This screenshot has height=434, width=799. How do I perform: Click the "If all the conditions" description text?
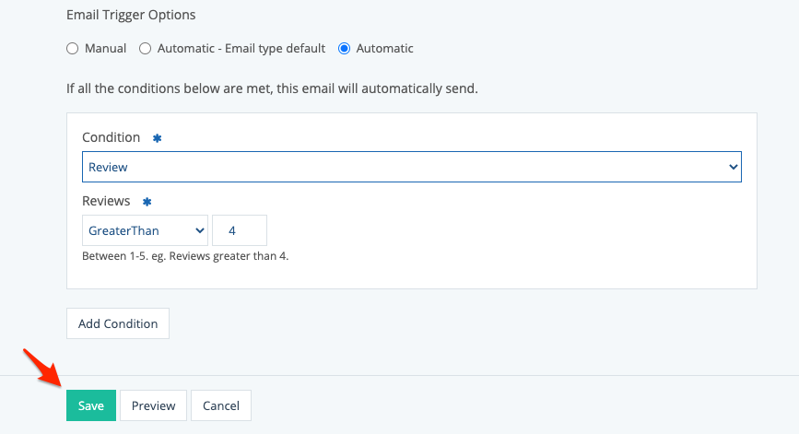click(x=272, y=89)
